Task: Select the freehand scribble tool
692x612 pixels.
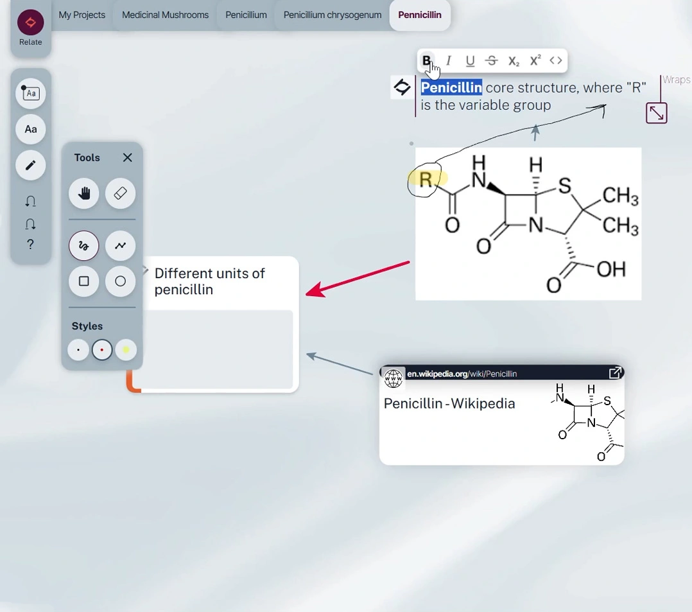Action: (84, 245)
